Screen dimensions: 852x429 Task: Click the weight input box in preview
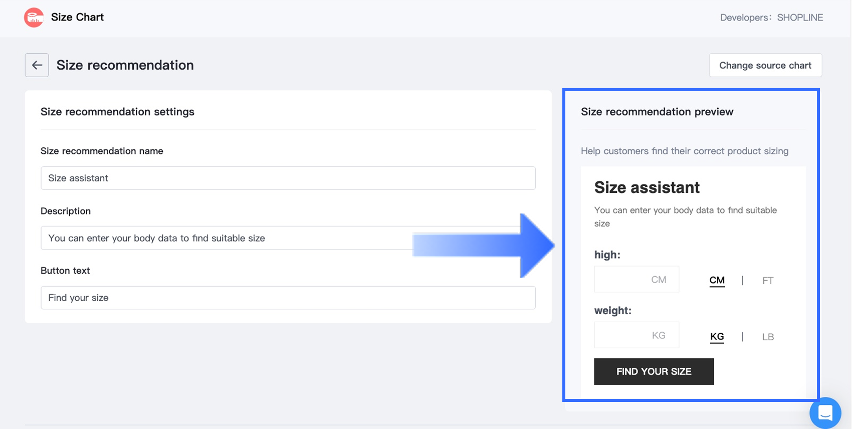coord(636,335)
